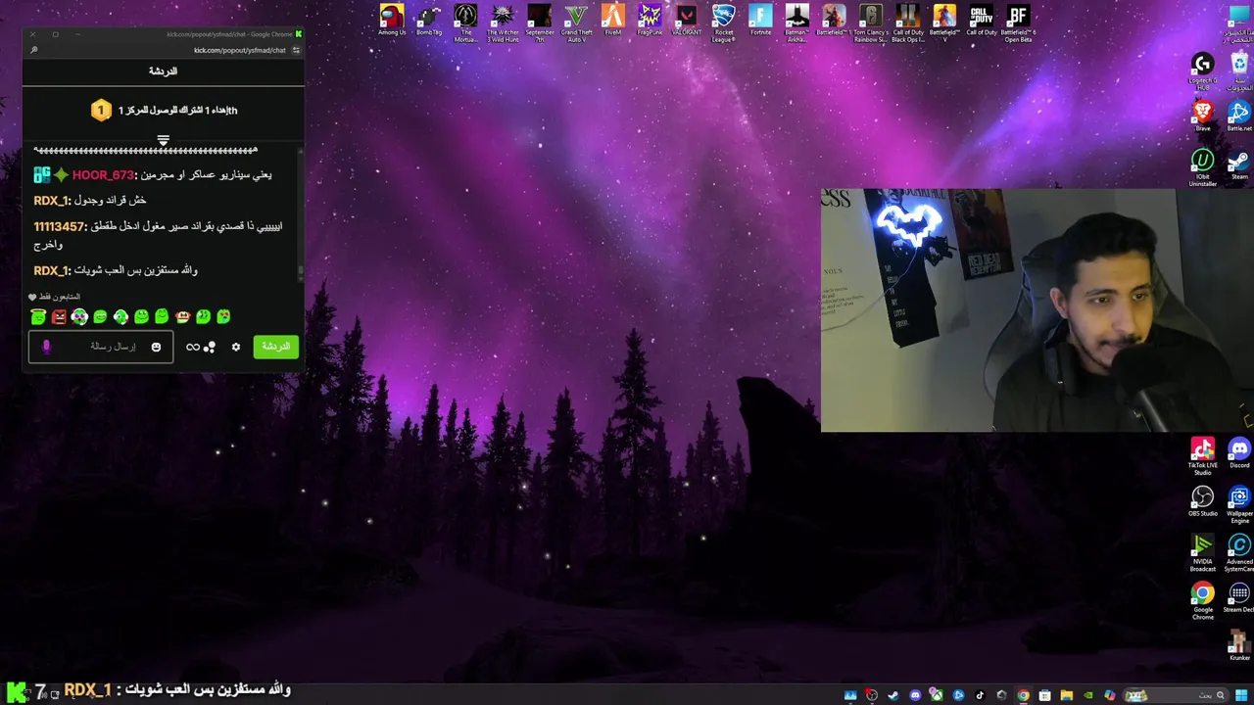Launch the Rocket League desktop icon

pyautogui.click(x=724, y=23)
